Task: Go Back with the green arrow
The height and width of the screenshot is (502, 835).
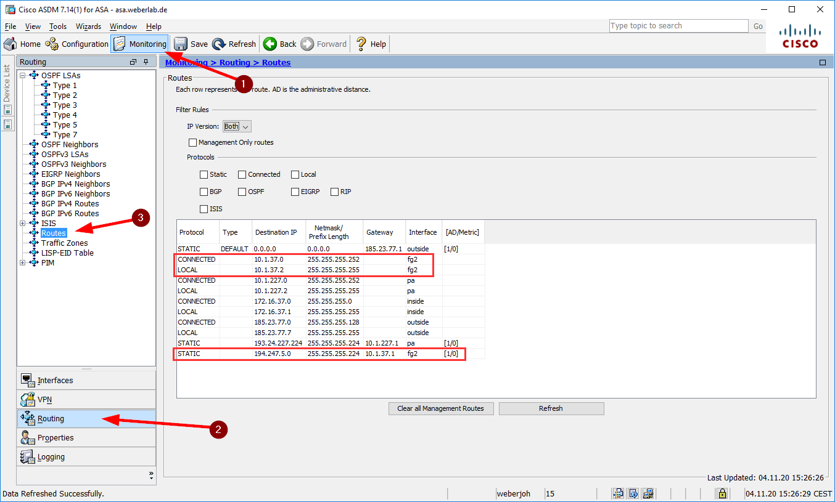Action: [x=280, y=44]
